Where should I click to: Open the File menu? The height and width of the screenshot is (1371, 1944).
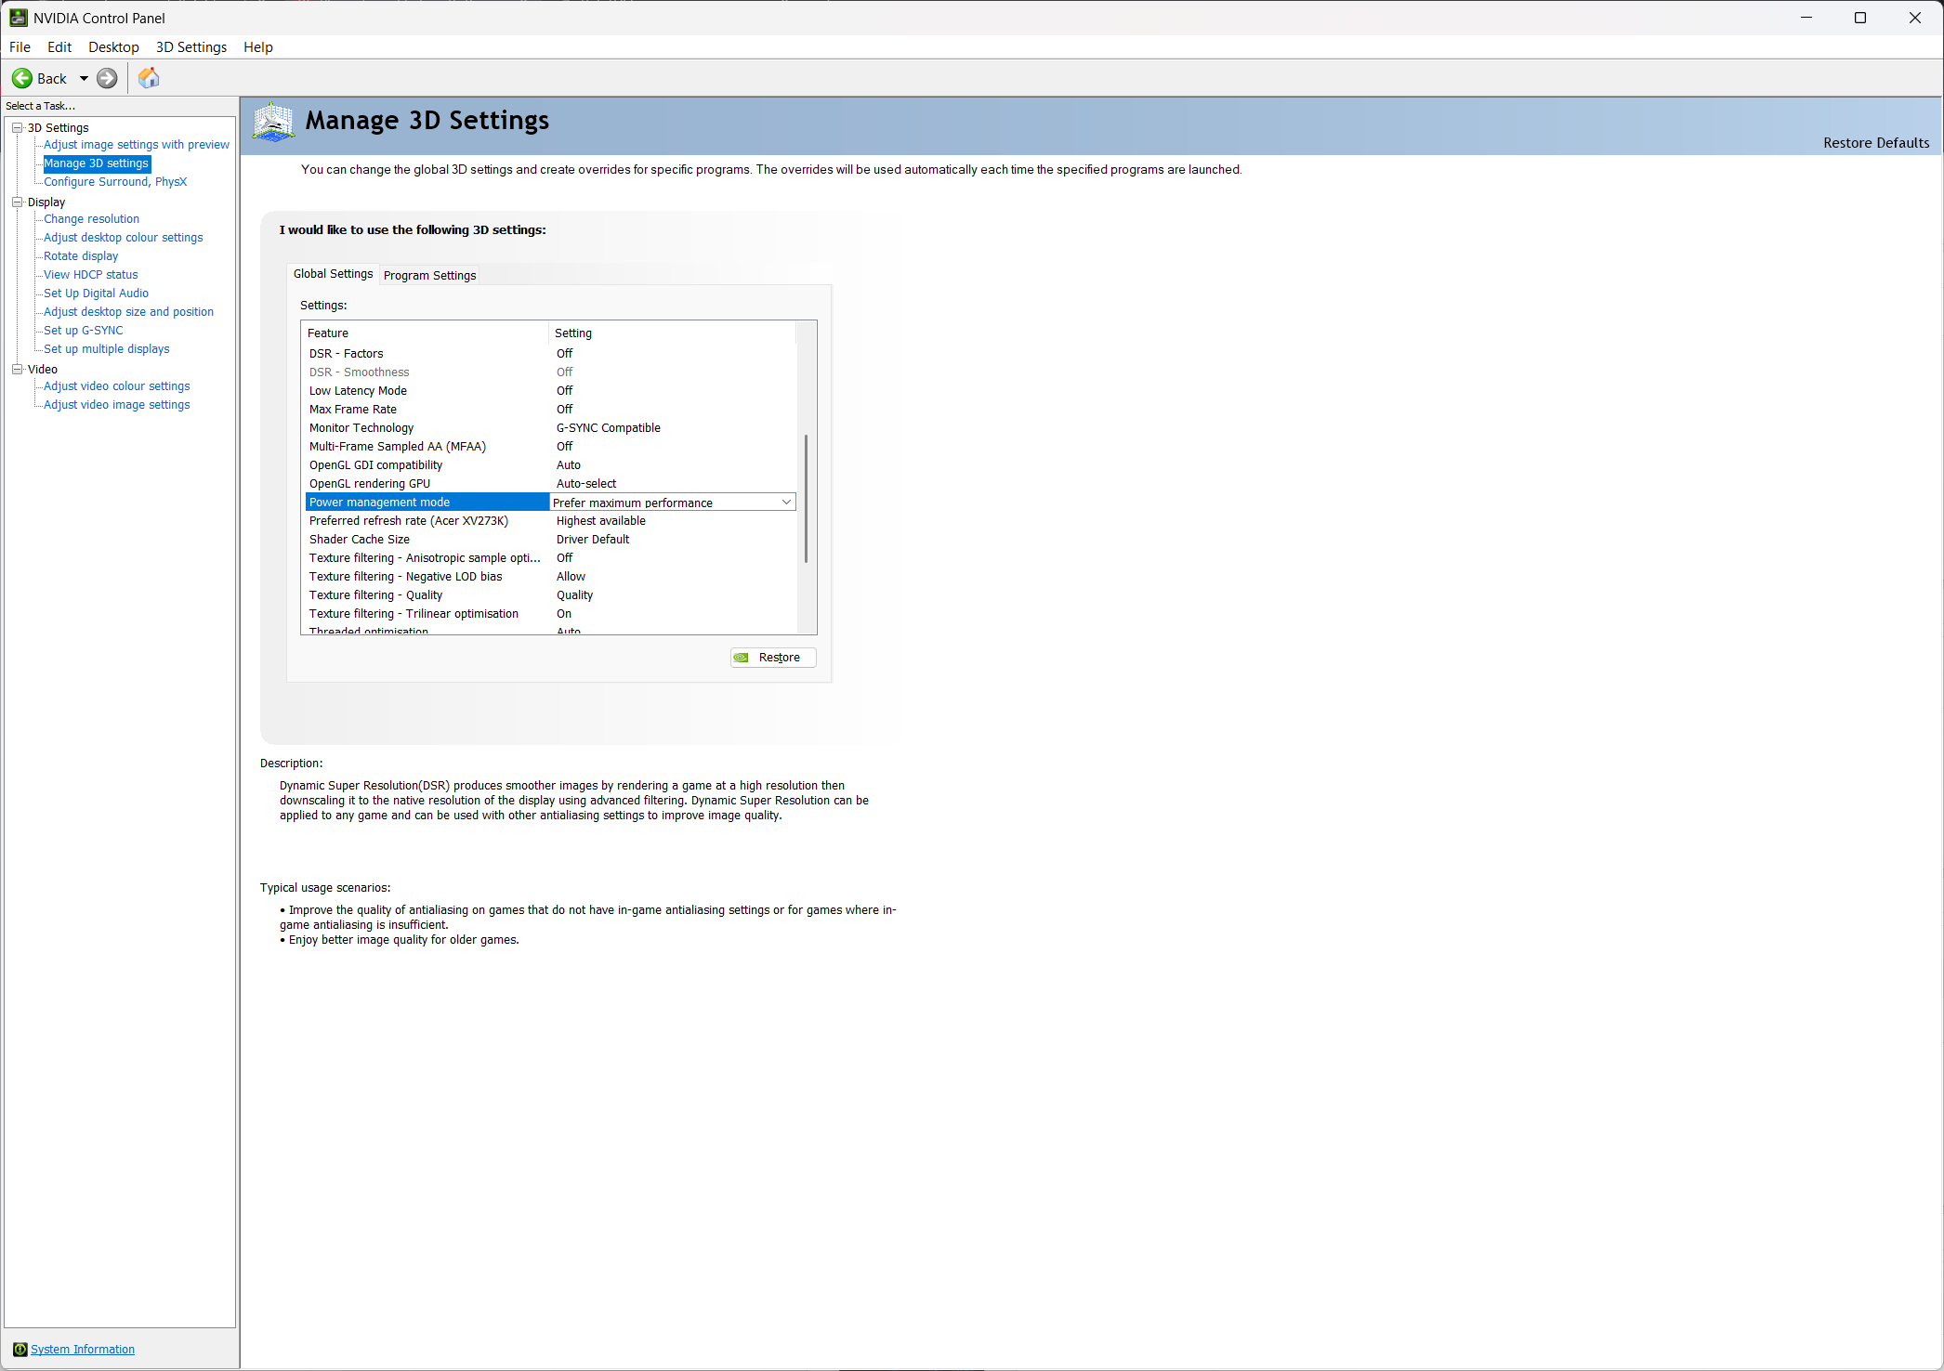coord(20,47)
